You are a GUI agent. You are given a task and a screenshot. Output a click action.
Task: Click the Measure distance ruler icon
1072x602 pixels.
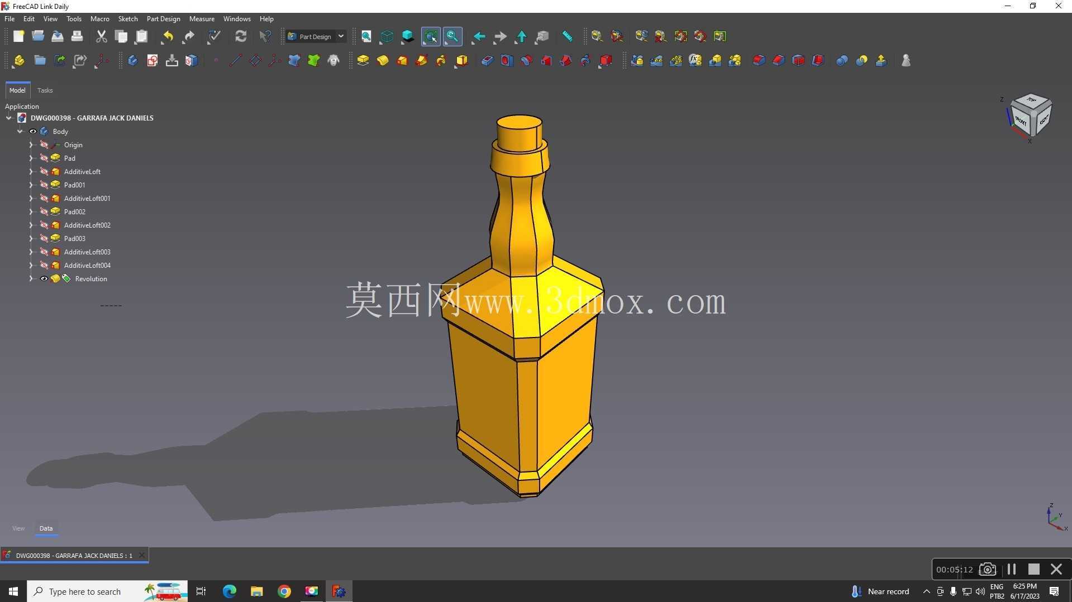click(x=567, y=37)
